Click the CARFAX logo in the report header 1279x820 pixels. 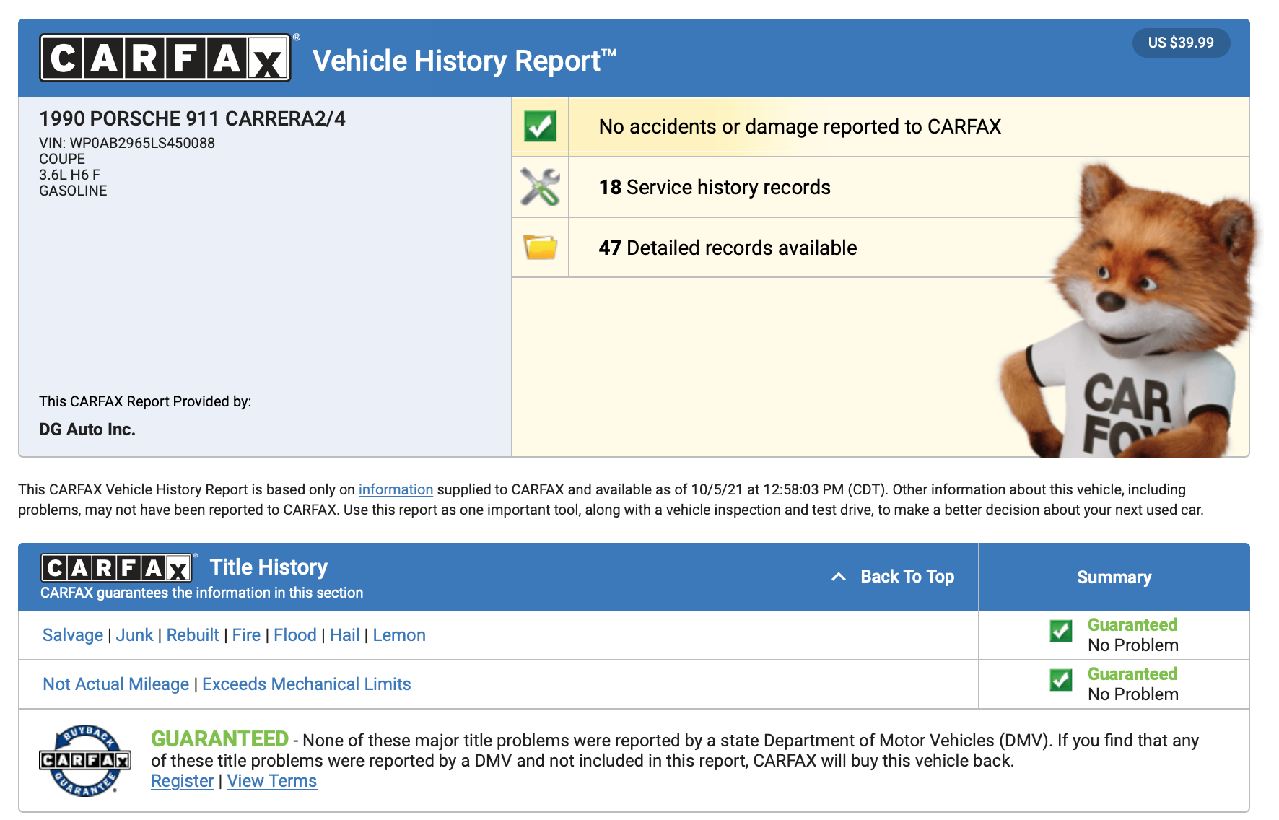coord(165,58)
